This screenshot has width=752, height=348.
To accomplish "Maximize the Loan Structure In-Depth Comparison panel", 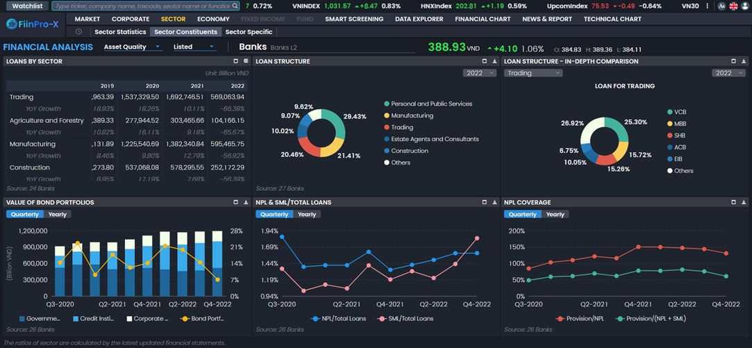I will coord(733,61).
